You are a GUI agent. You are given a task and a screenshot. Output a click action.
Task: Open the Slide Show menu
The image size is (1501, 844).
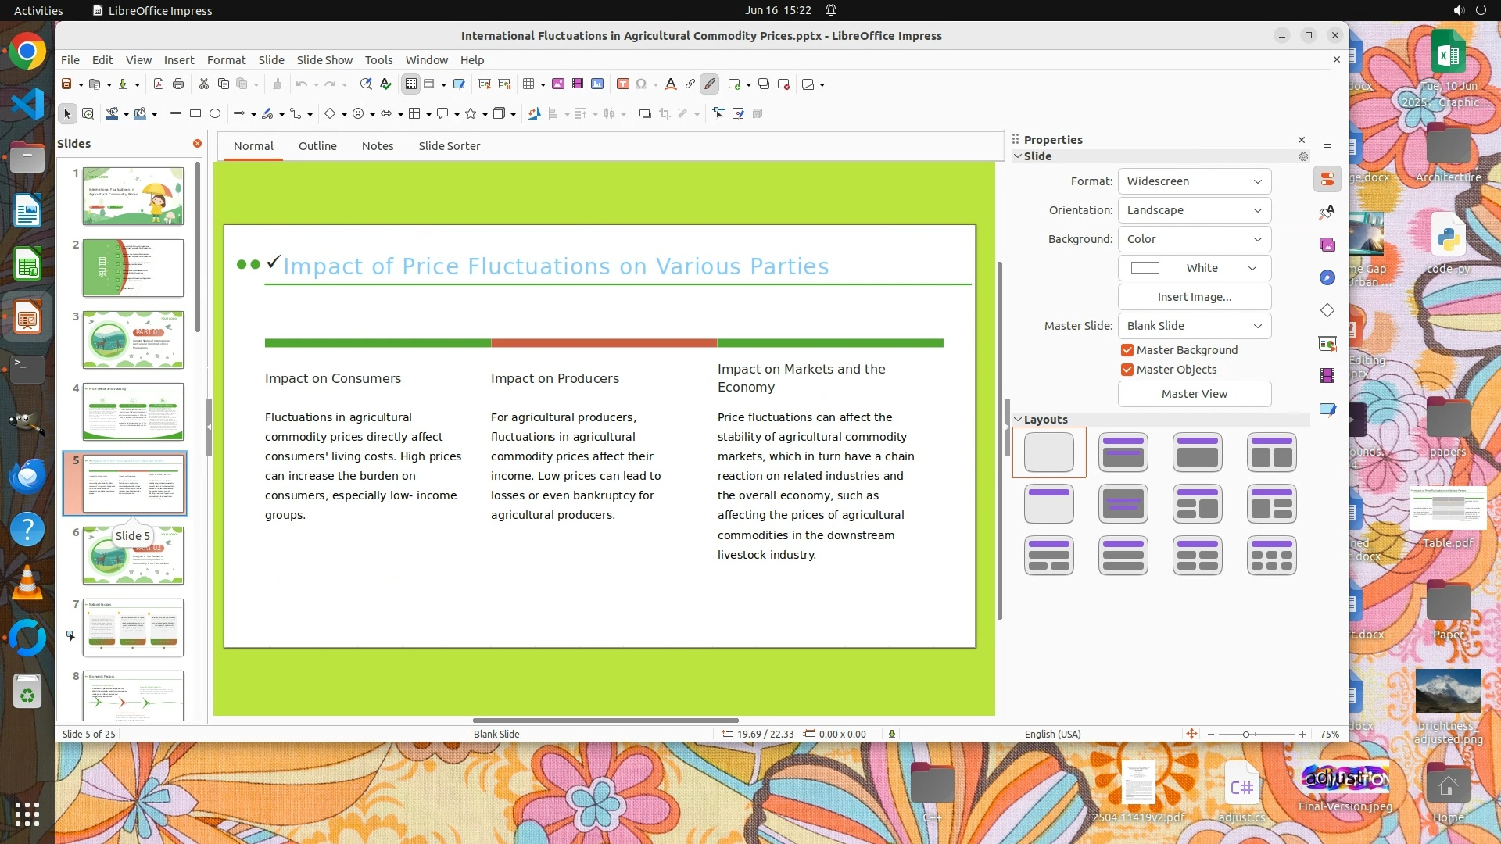324,60
